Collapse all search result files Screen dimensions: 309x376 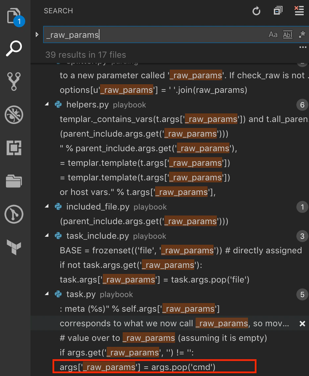tap(278, 11)
